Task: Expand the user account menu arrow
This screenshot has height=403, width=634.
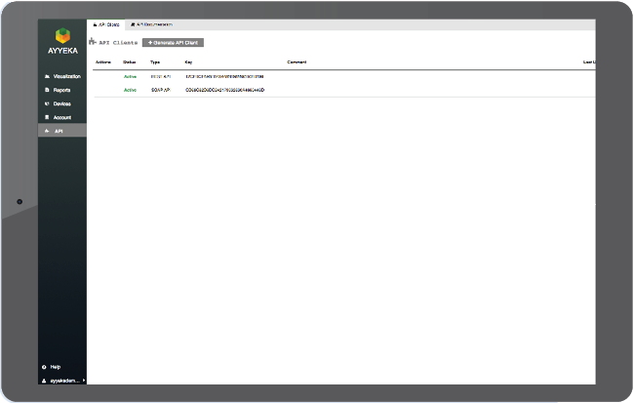Action: tap(84, 380)
